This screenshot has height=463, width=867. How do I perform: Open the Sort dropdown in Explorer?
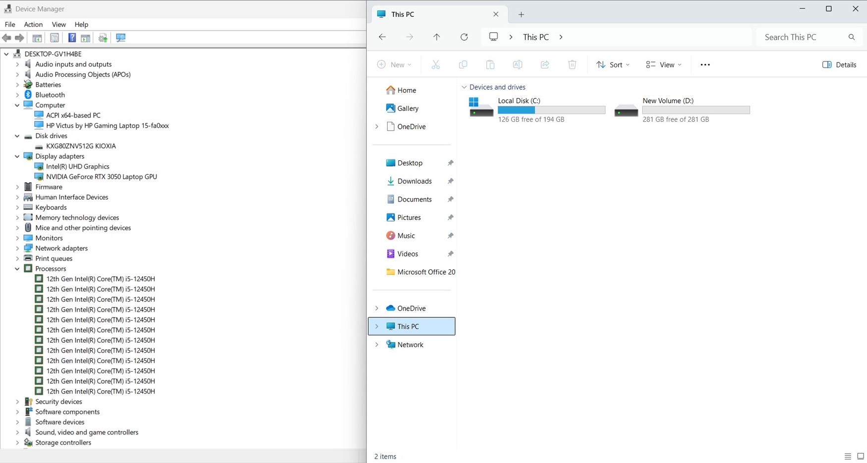pyautogui.click(x=613, y=65)
